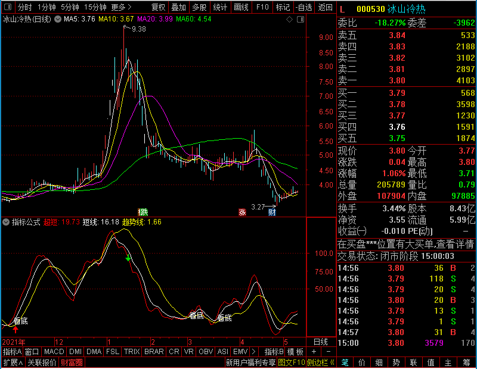Expand the 扩展 panel
Viewport: 477px width, 369px height.
[13, 362]
